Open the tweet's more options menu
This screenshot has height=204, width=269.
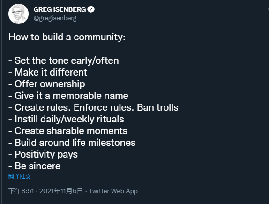[268, 9]
